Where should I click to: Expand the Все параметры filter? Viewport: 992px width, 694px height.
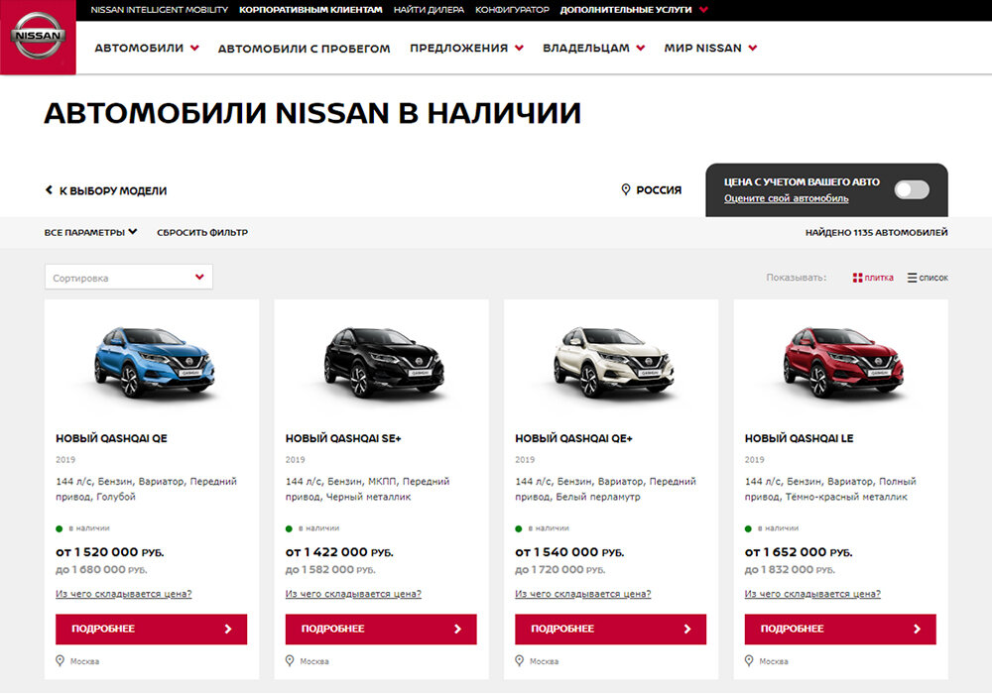pyautogui.click(x=90, y=232)
